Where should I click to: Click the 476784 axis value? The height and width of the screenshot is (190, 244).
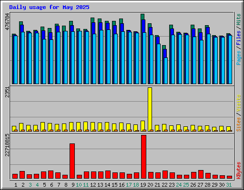[7, 22]
